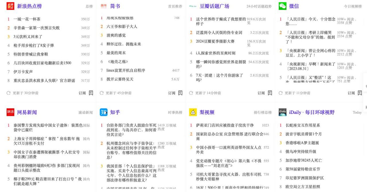The image size is (367, 192).
Task: Select the 今日视频榜 label on 微信
Action: coord(353,6)
